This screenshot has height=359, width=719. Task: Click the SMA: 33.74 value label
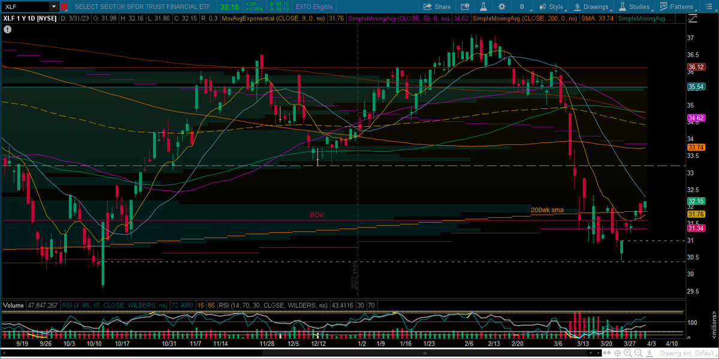click(598, 19)
